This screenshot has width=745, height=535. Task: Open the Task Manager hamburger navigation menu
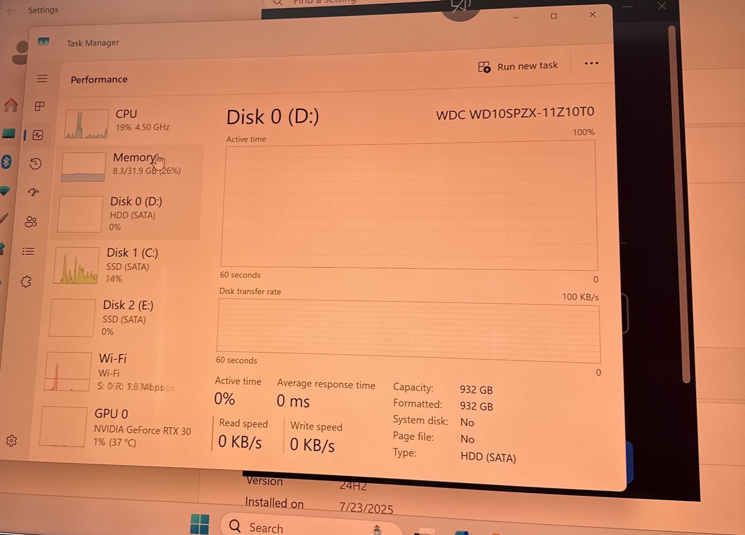[x=42, y=79]
